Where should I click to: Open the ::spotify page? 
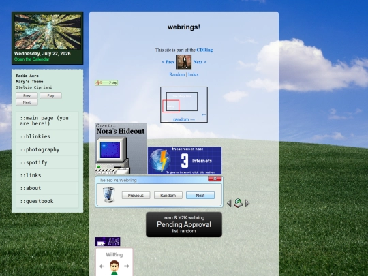tap(48, 162)
